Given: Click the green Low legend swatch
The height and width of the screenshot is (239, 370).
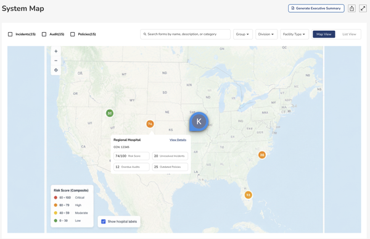Looking at the screenshot, I should point(55,220).
